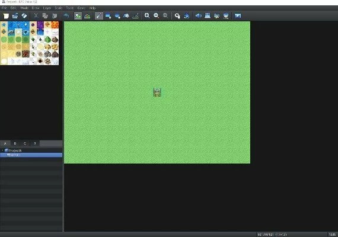This screenshot has height=237, width=338.
Task: Open the Database gears icon
Action: click(x=177, y=16)
